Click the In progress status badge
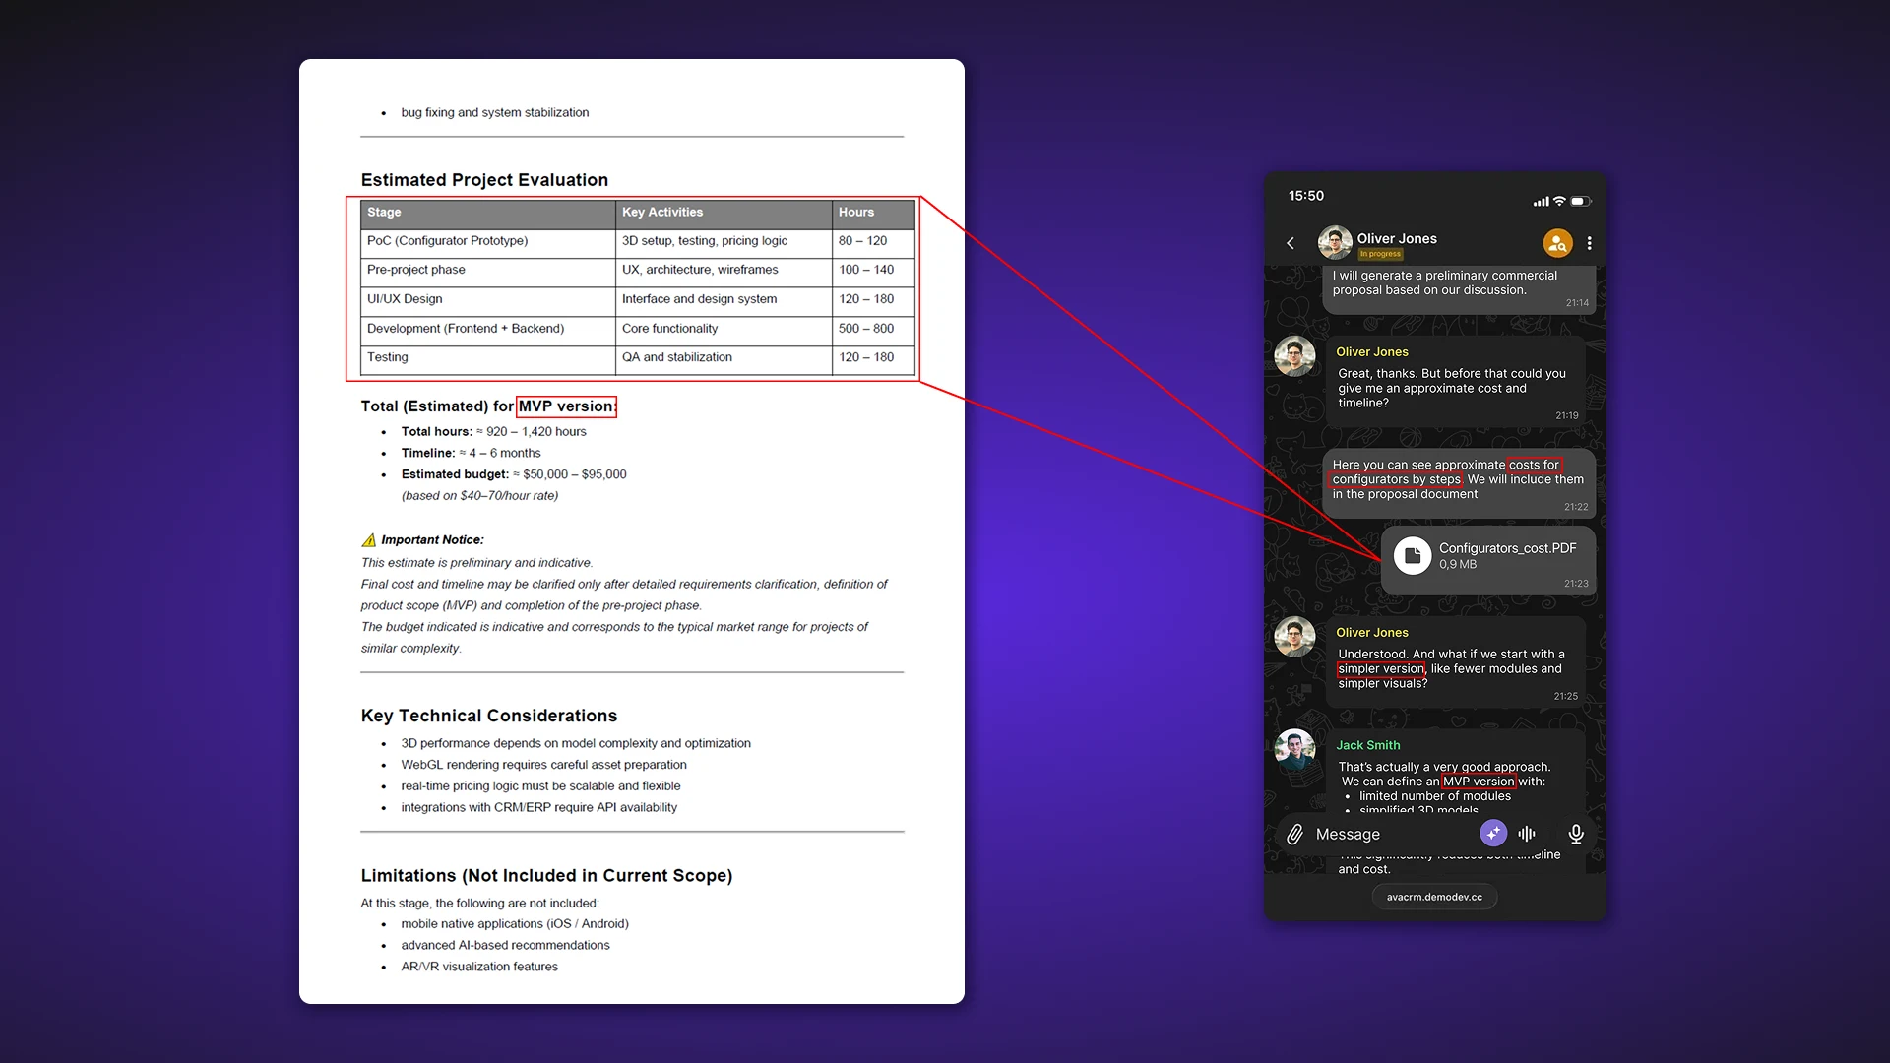 click(1380, 254)
